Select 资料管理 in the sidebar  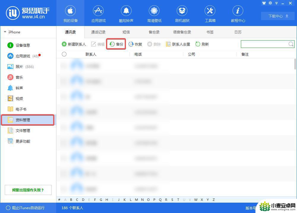pos(28,120)
